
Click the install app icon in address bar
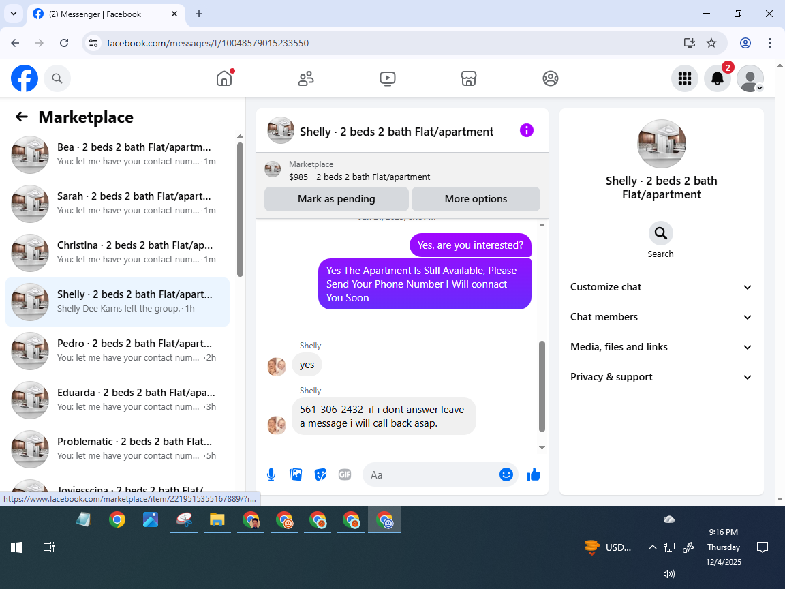[x=690, y=43]
